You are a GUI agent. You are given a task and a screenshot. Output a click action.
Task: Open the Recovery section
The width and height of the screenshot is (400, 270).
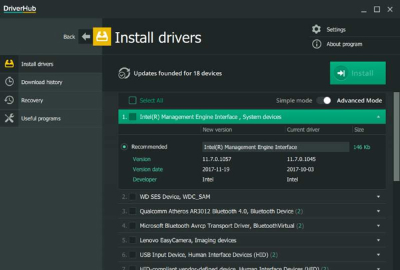click(51, 100)
